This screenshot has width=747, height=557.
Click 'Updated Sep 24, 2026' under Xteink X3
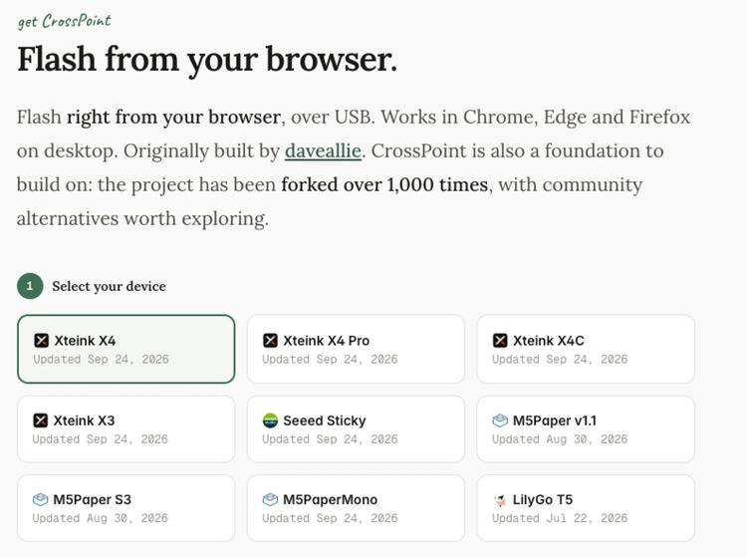click(100, 438)
